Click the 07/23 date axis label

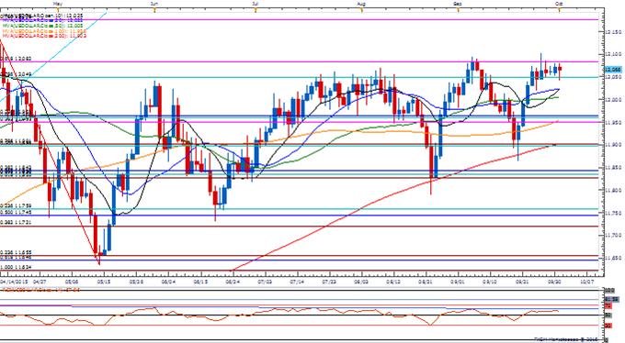pyautogui.click(x=329, y=282)
